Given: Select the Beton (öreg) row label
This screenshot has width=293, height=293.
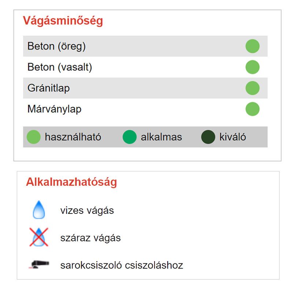Looking at the screenshot, I should (56, 47).
